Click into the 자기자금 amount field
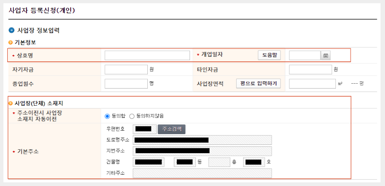The height and width of the screenshot is (186, 385). (126, 70)
